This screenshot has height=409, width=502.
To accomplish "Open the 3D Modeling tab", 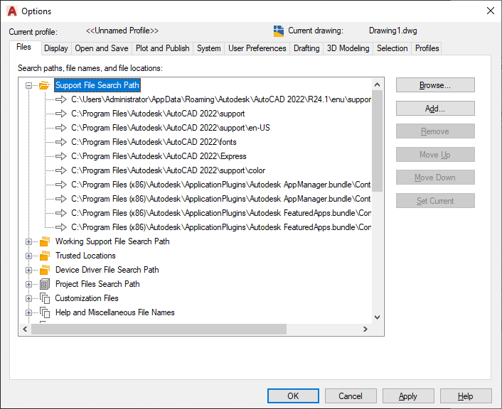I will tap(348, 48).
